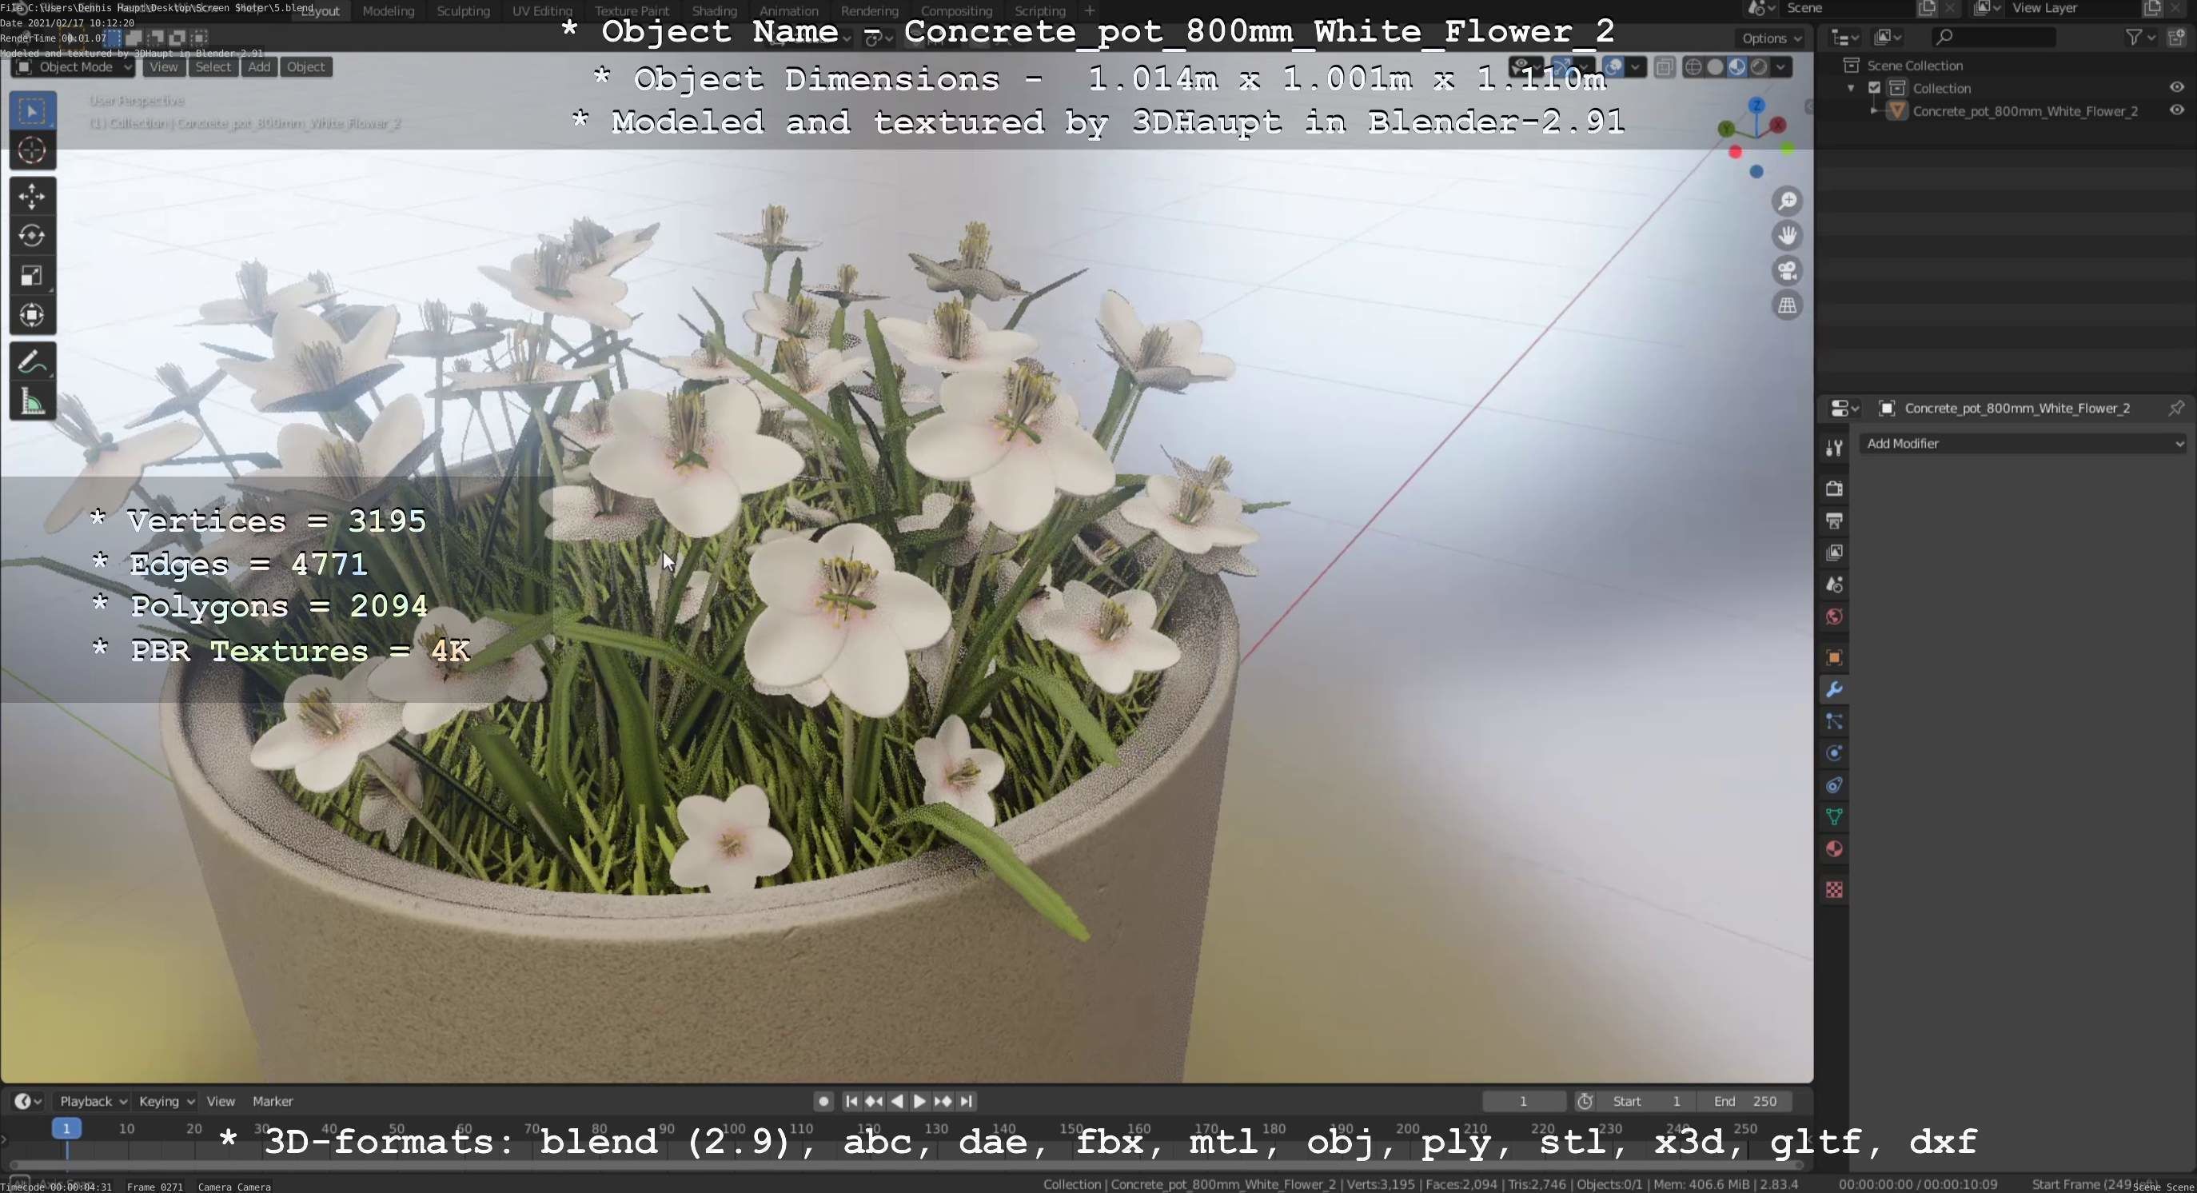Viewport: 2197px width, 1193px height.
Task: Open the Scene properties tab
Action: tap(1835, 585)
